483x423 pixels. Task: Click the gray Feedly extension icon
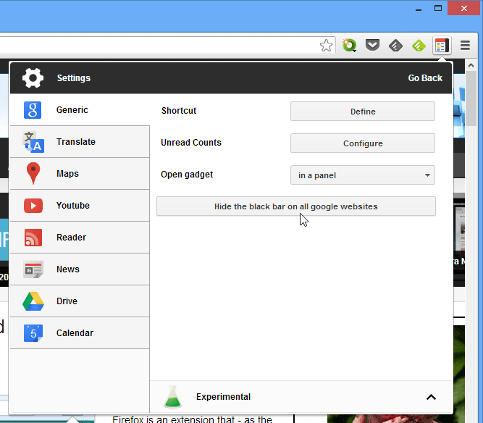click(x=395, y=46)
